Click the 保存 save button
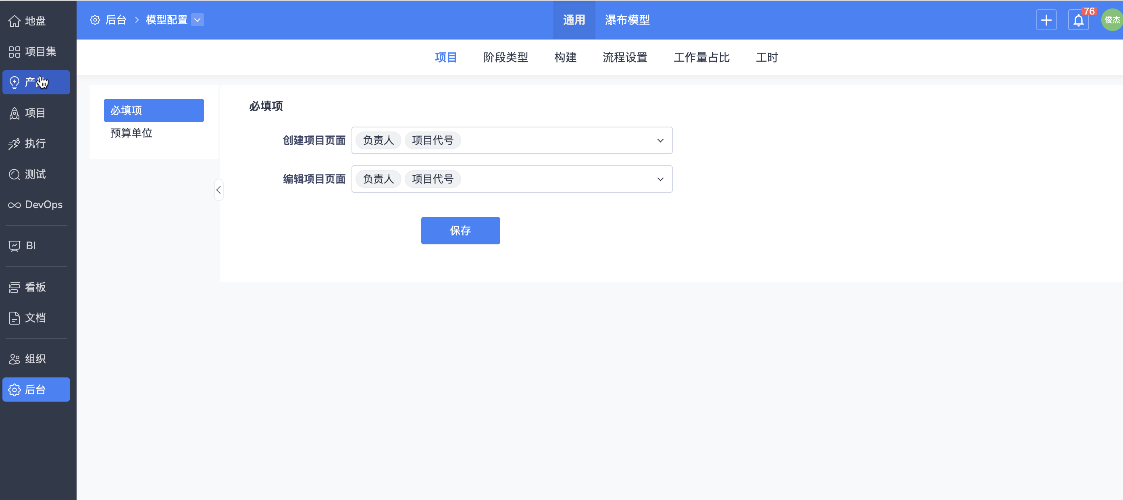Viewport: 1123px width, 500px height. pos(460,231)
